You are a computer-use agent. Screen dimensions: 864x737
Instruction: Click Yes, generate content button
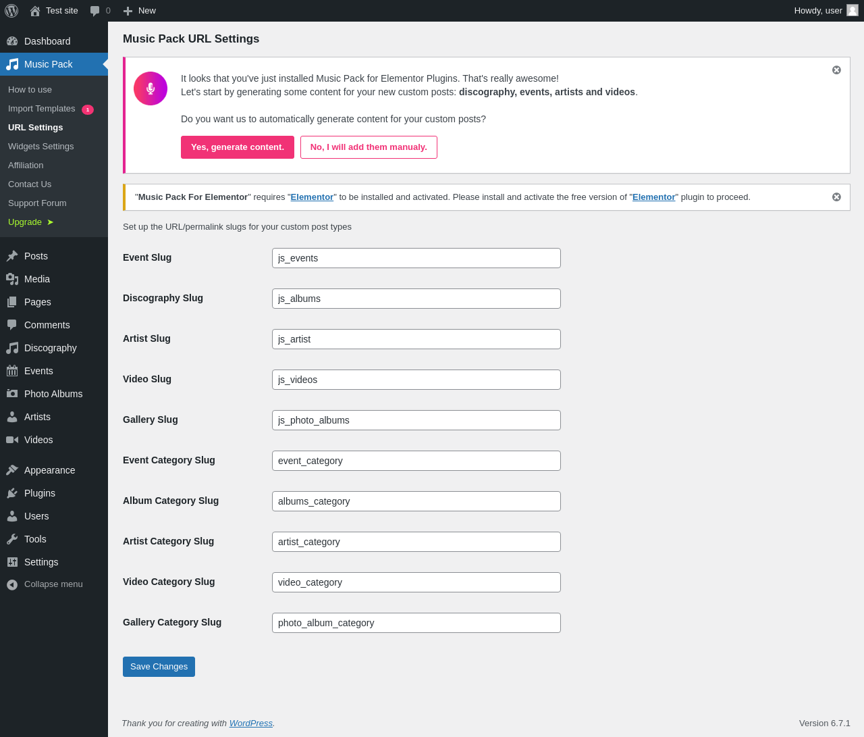tap(238, 147)
